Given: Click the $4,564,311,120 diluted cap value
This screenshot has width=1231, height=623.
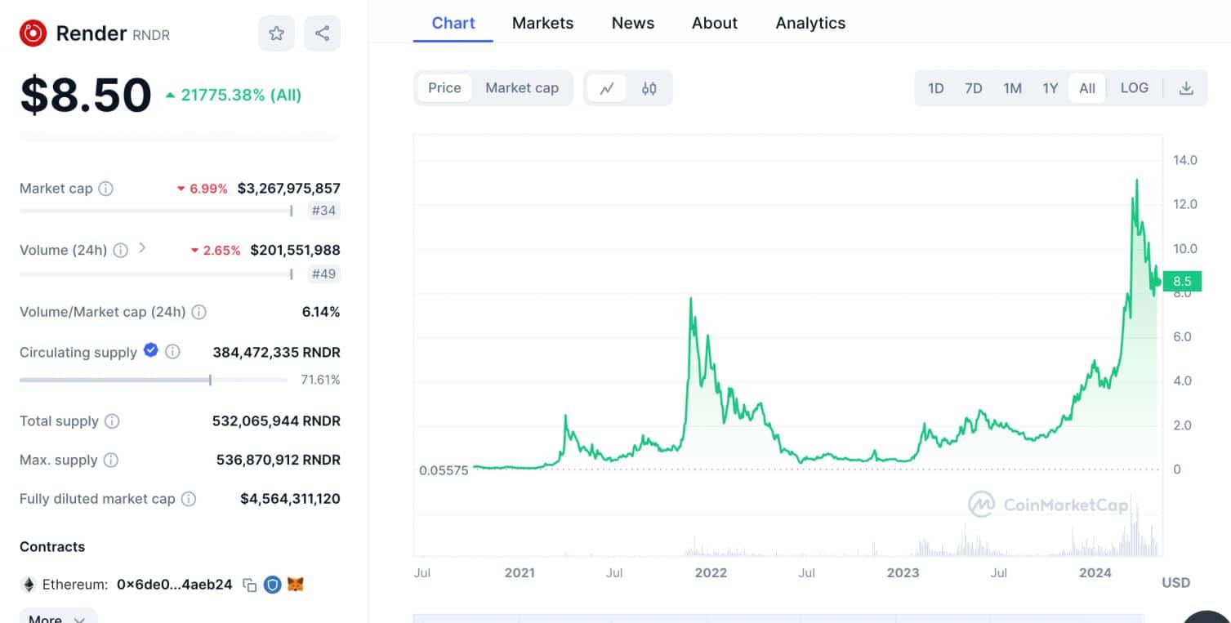Looking at the screenshot, I should coord(290,499).
